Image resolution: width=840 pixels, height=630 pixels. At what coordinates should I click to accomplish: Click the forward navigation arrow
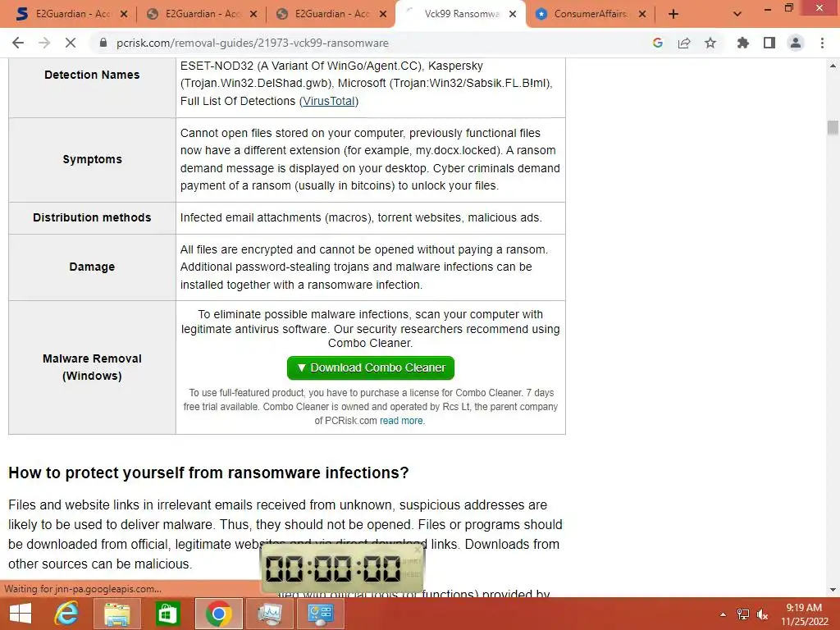44,43
